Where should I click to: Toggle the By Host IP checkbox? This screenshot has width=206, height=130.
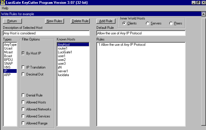[23, 53]
